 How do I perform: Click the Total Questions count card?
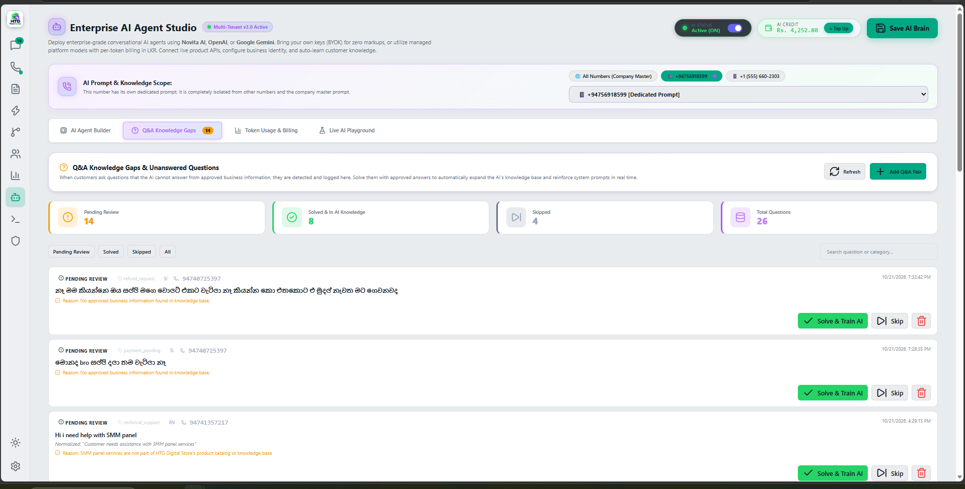(829, 217)
